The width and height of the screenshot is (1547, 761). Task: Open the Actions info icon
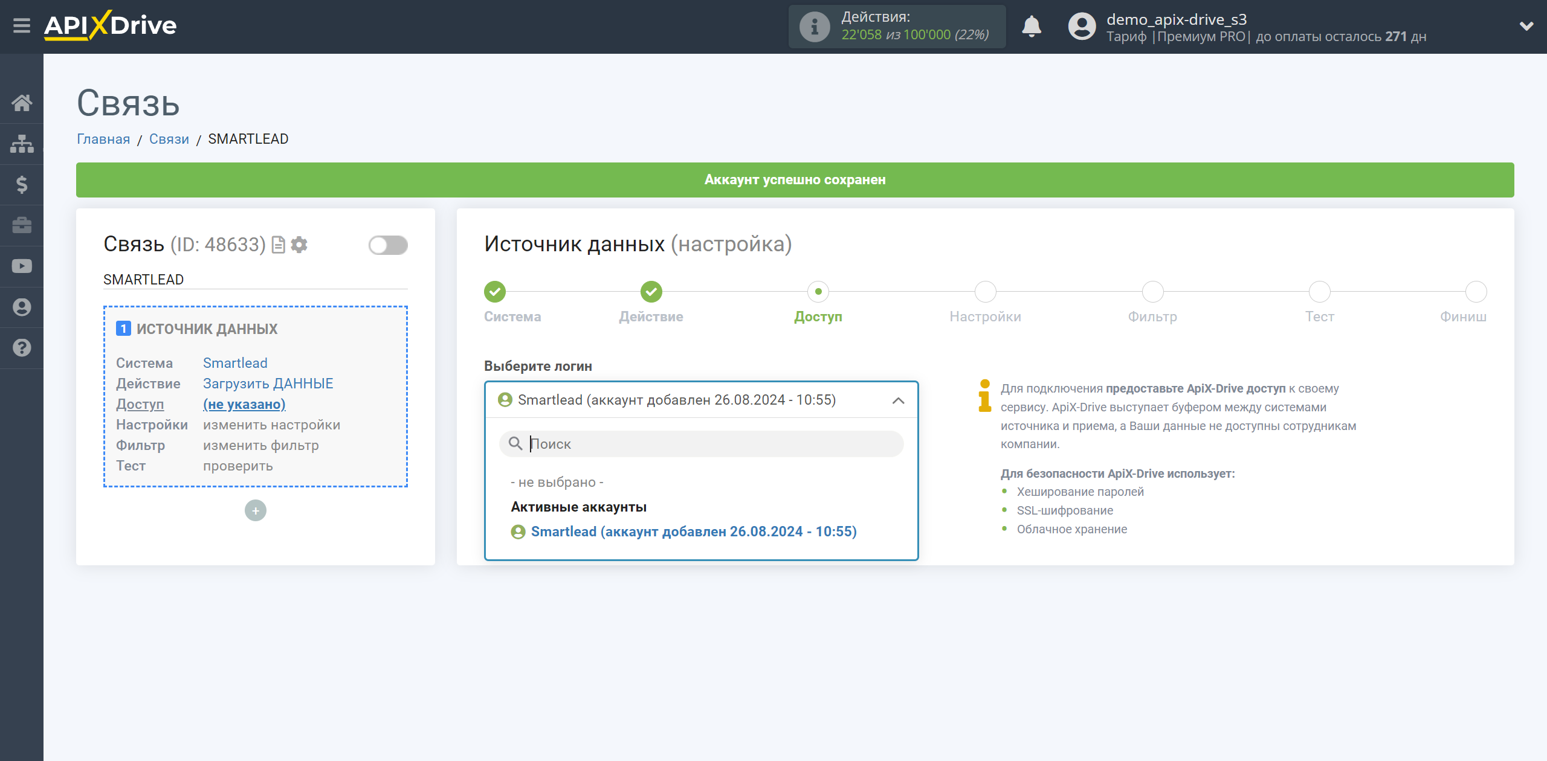pos(814,27)
